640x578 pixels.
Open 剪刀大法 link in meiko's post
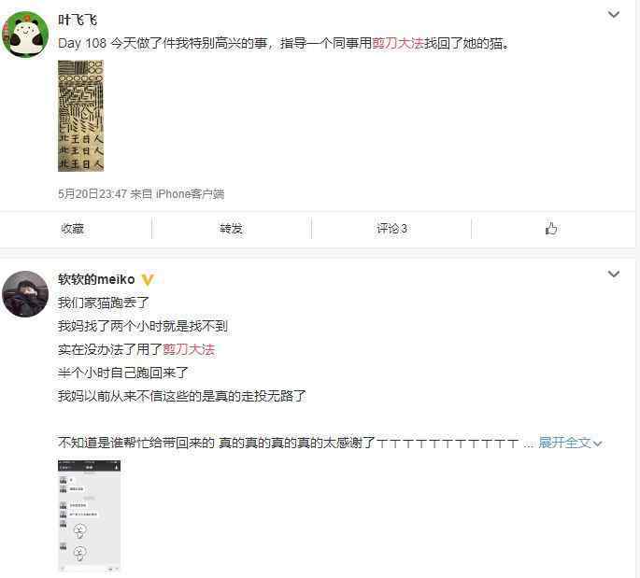pos(189,349)
